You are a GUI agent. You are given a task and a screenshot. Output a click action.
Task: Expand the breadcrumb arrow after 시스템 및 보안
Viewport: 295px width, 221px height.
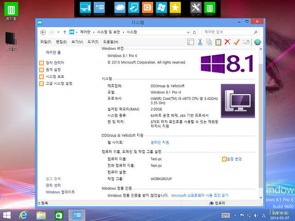pyautogui.click(x=124, y=32)
